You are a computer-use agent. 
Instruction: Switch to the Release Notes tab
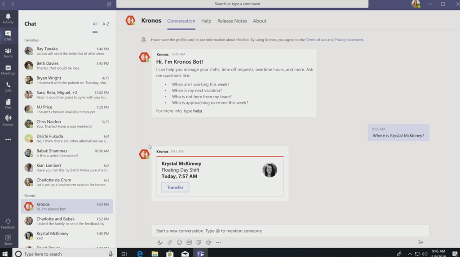coord(232,21)
